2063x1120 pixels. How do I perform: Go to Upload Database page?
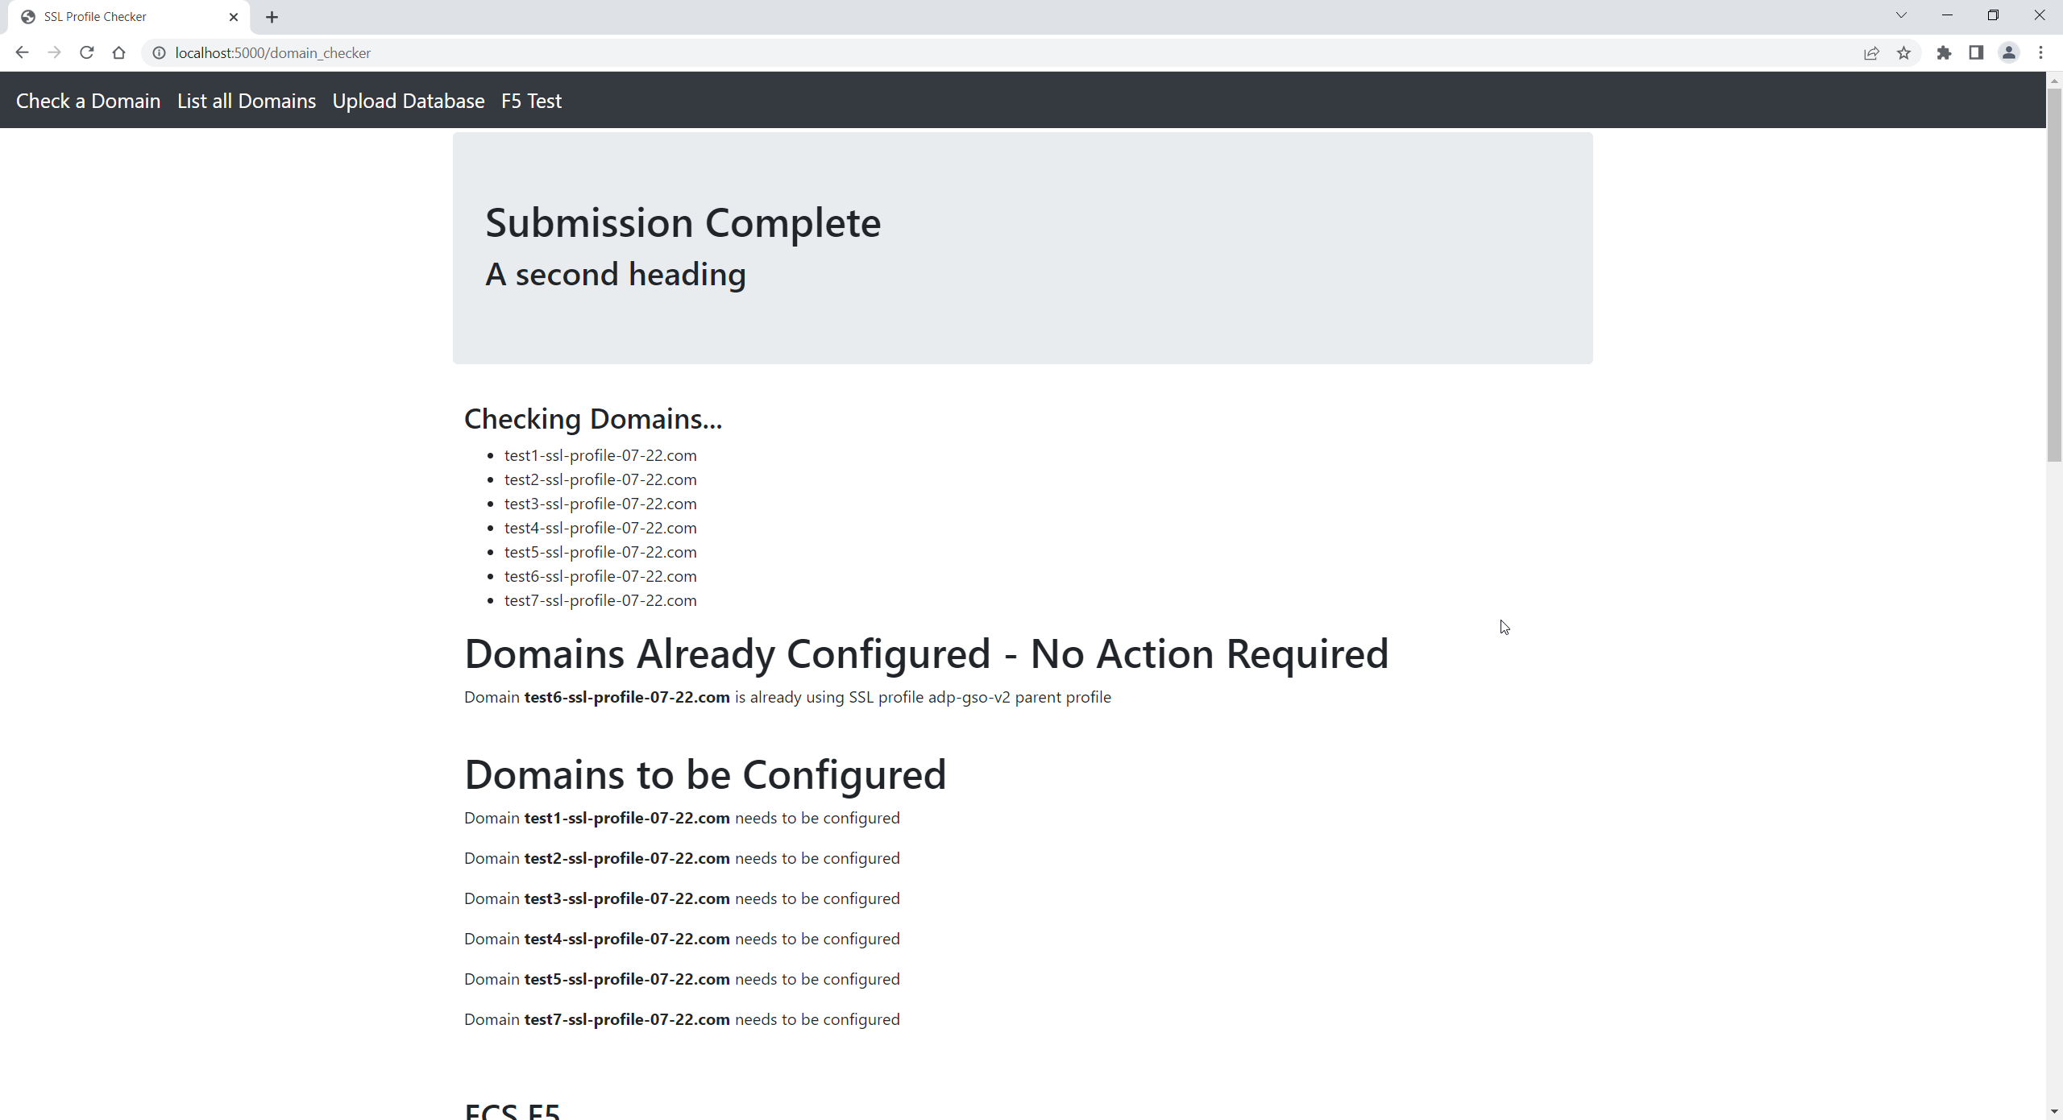pyautogui.click(x=408, y=101)
